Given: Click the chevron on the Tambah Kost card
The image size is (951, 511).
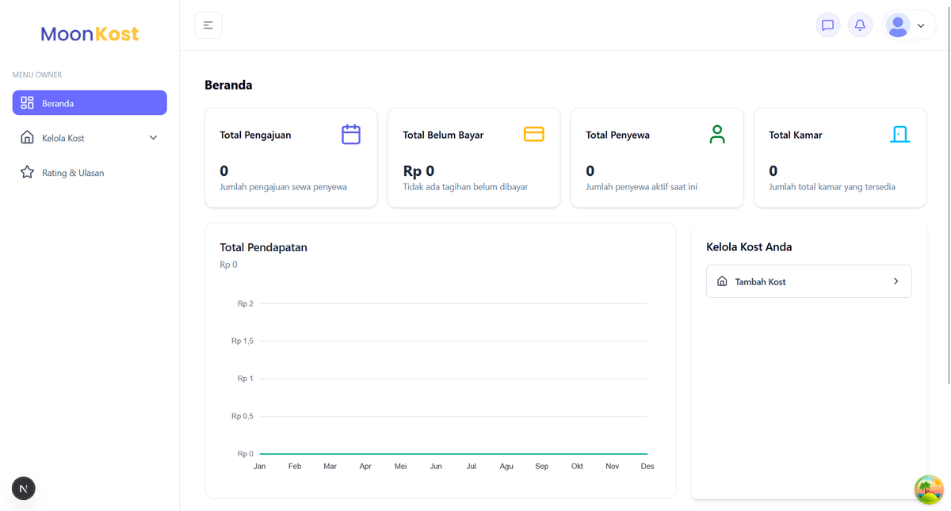Looking at the screenshot, I should point(896,280).
